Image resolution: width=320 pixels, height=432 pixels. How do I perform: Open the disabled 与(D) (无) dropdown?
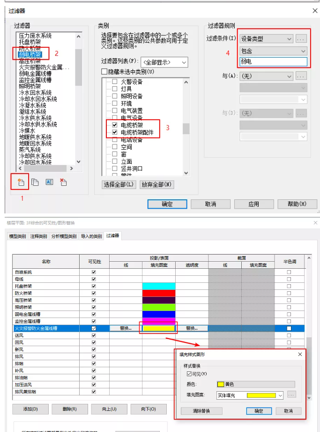266,113
